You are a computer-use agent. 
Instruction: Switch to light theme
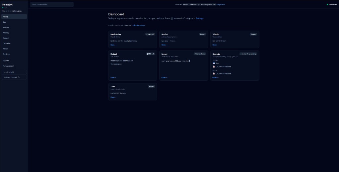click(x=14, y=72)
